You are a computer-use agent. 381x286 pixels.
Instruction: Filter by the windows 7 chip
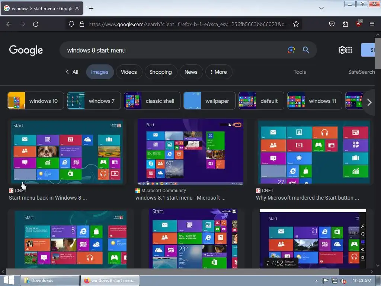point(94,101)
